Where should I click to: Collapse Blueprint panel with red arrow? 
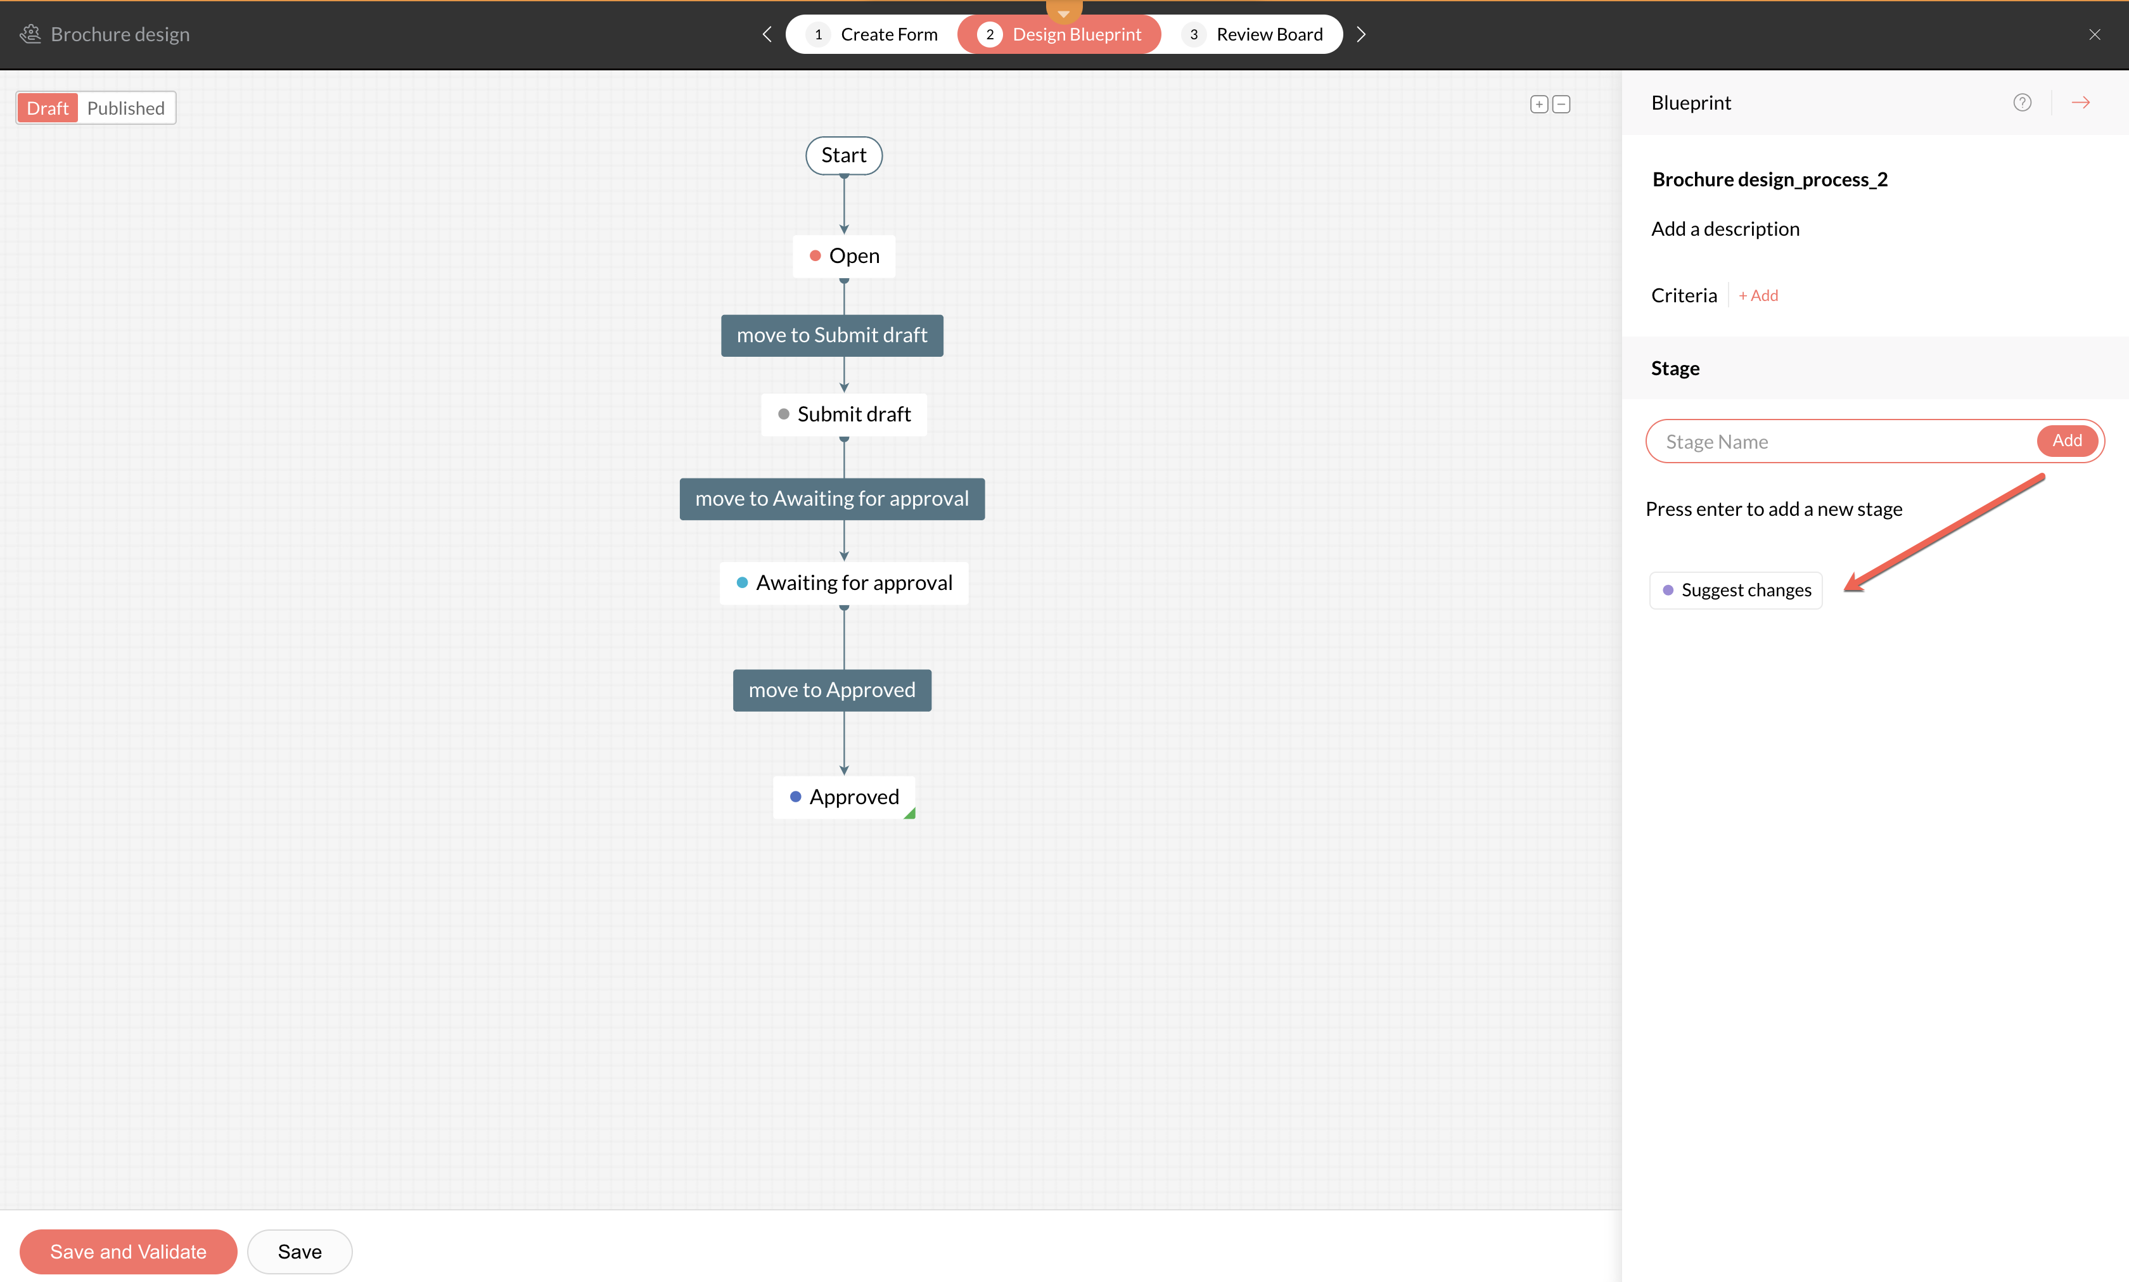(x=2081, y=103)
